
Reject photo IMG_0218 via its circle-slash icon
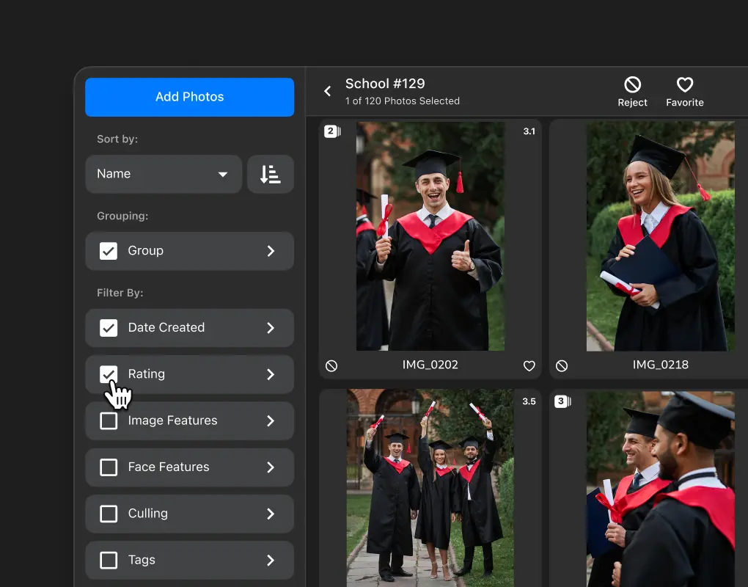pyautogui.click(x=562, y=366)
